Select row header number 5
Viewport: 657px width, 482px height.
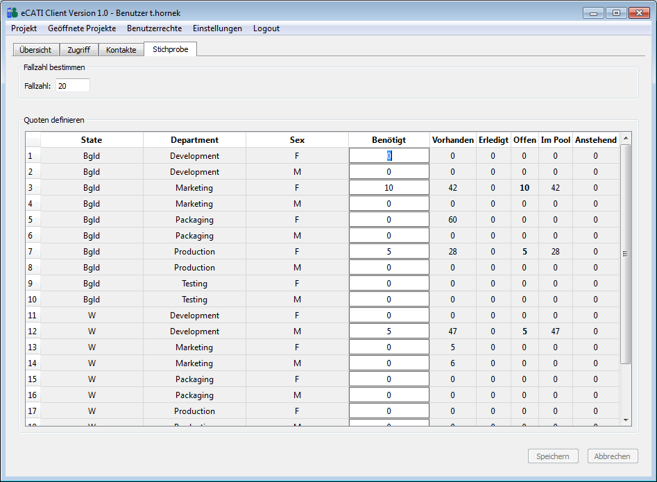[x=33, y=220]
